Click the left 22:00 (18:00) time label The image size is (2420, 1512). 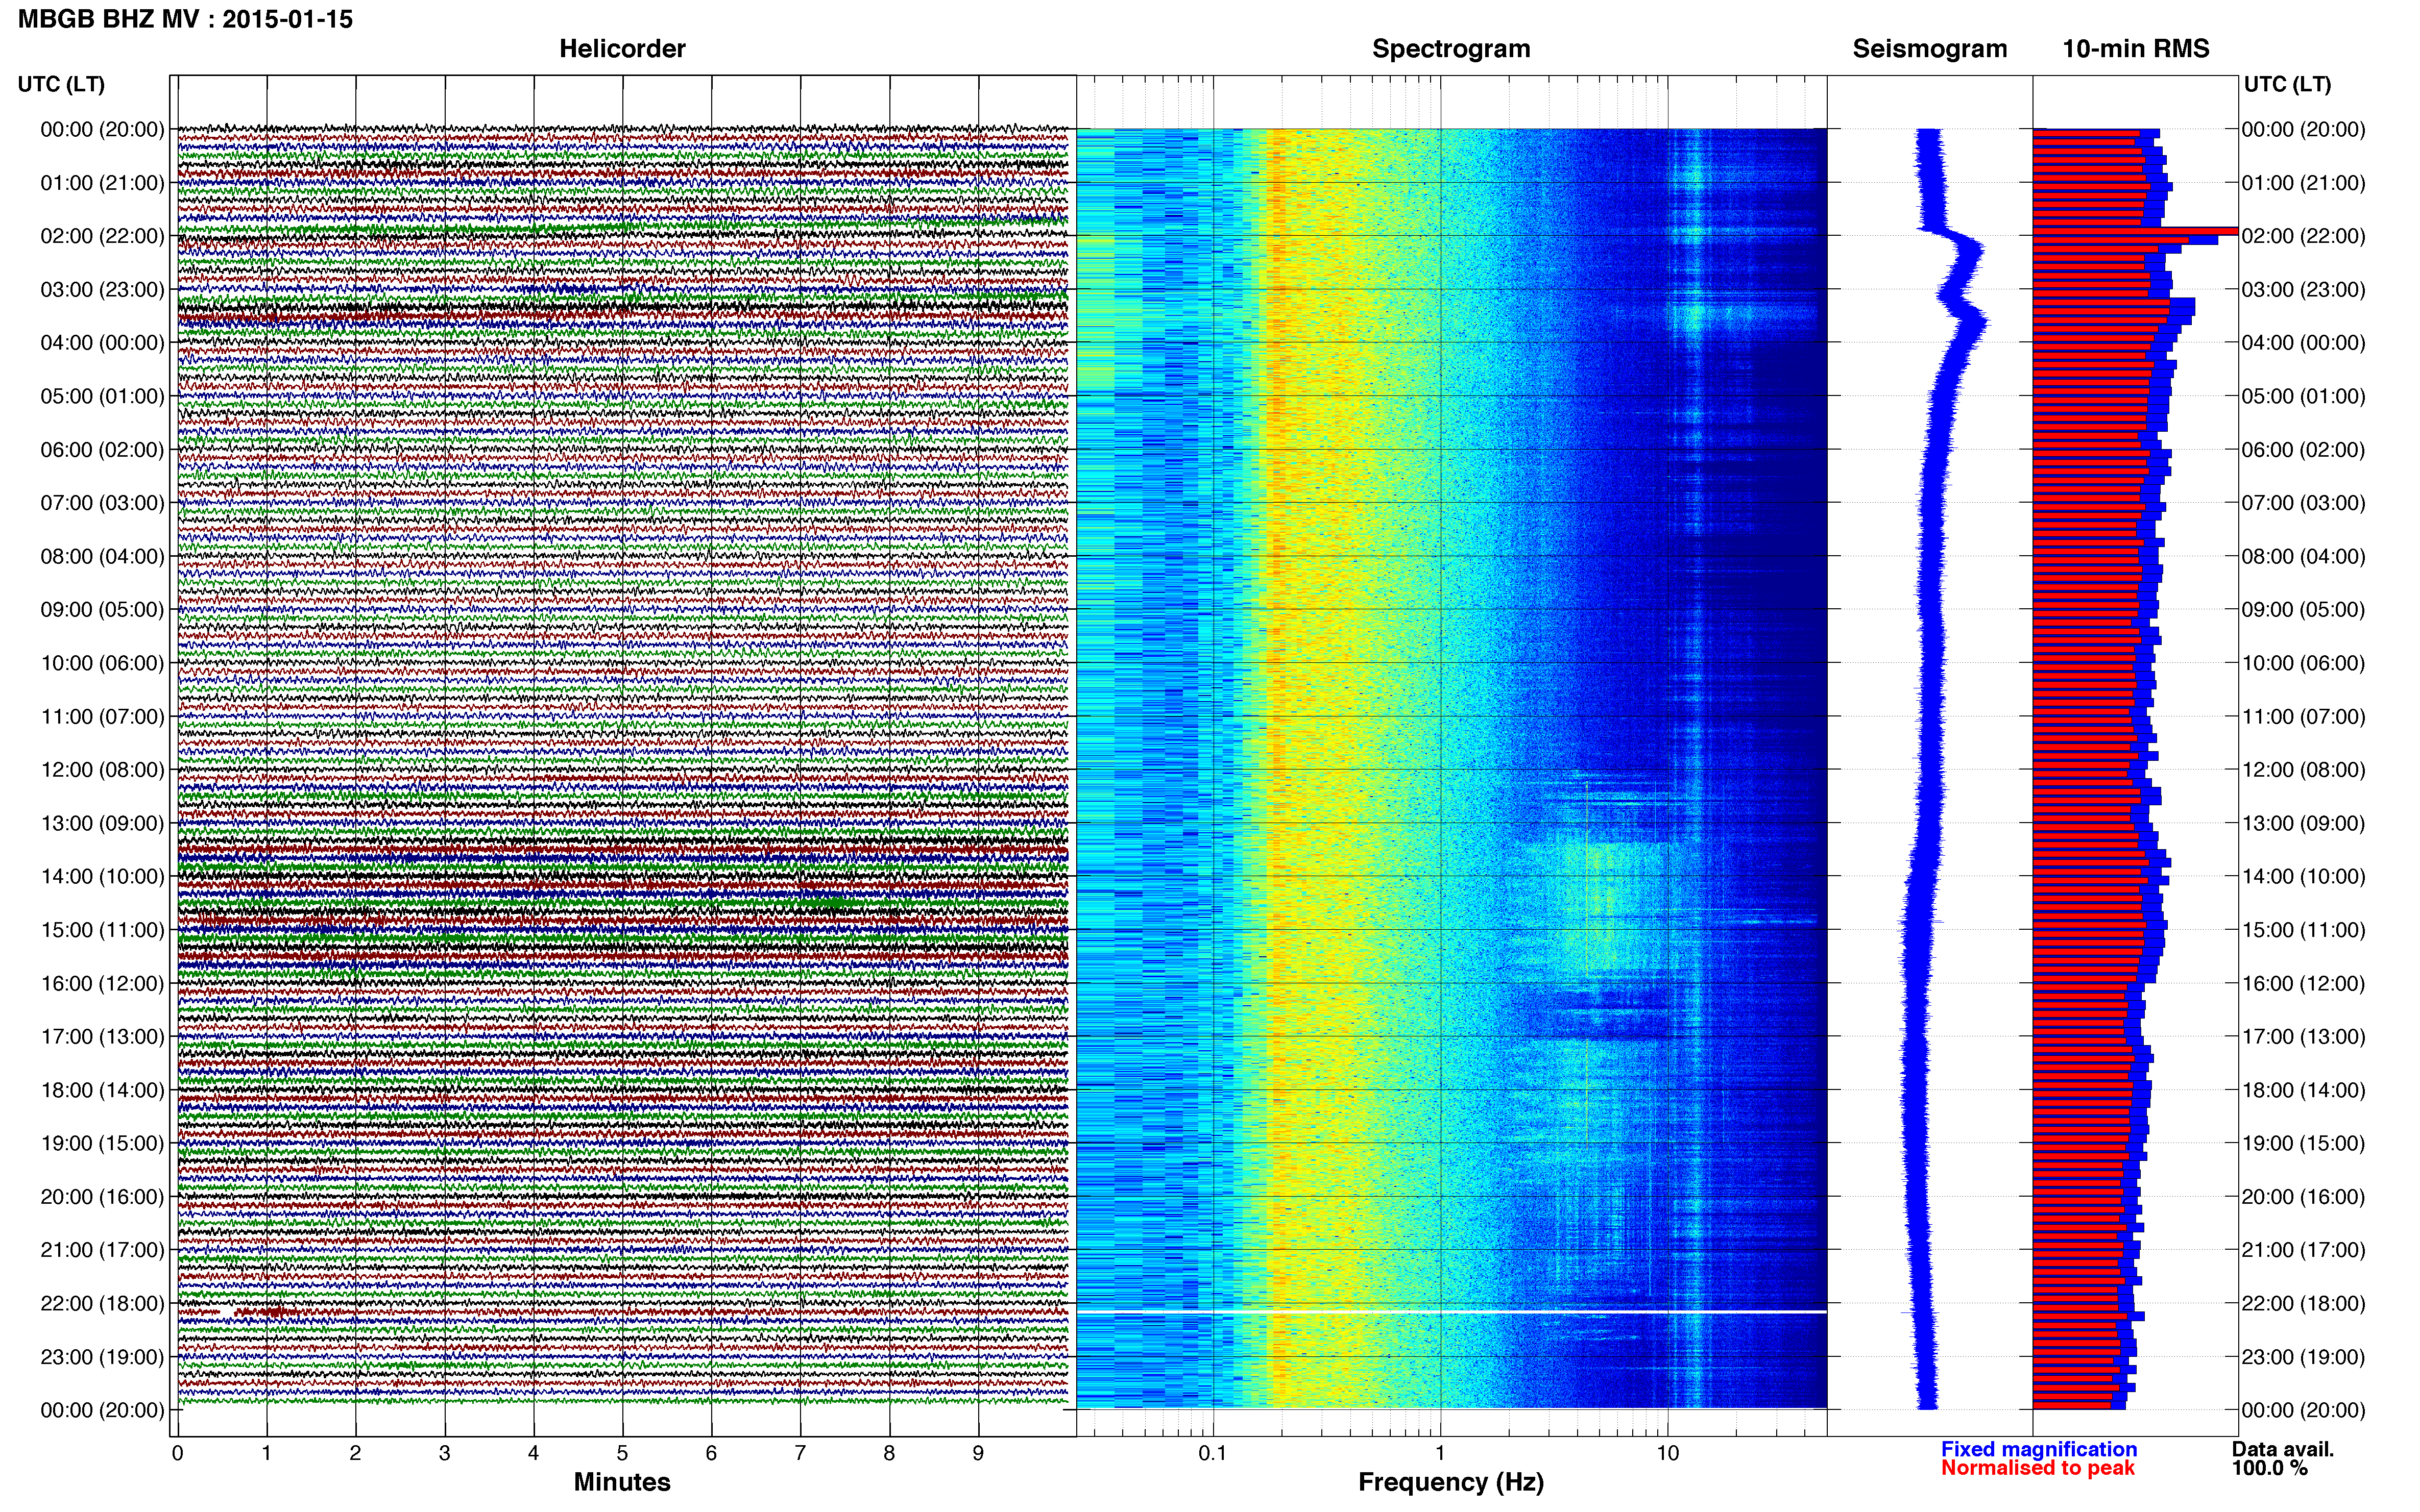click(x=102, y=1304)
